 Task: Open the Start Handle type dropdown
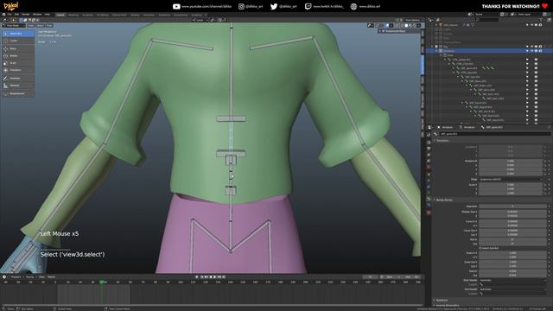pyautogui.click(x=512, y=280)
